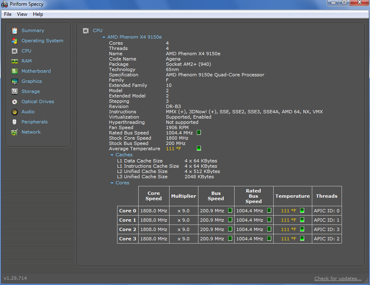The width and height of the screenshot is (370, 285).
Task: Click Core 1 Temperature graph icon
Action: point(302,220)
